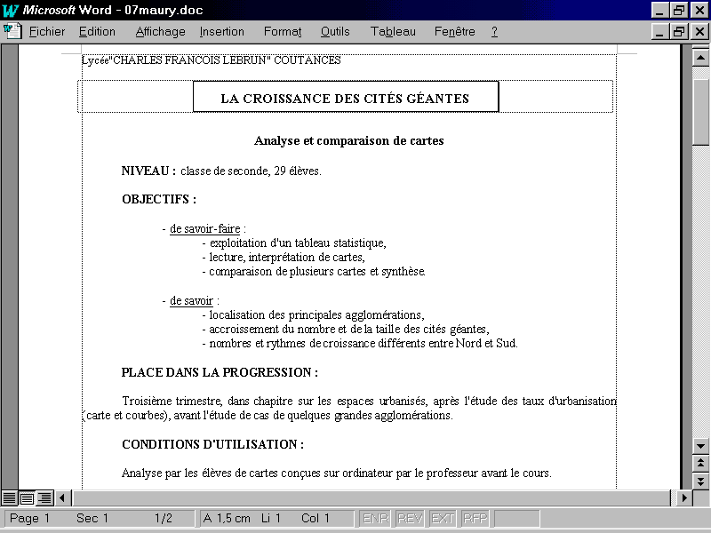Toggle the EXT extend selection indicator
711x533 pixels.
[x=443, y=519]
